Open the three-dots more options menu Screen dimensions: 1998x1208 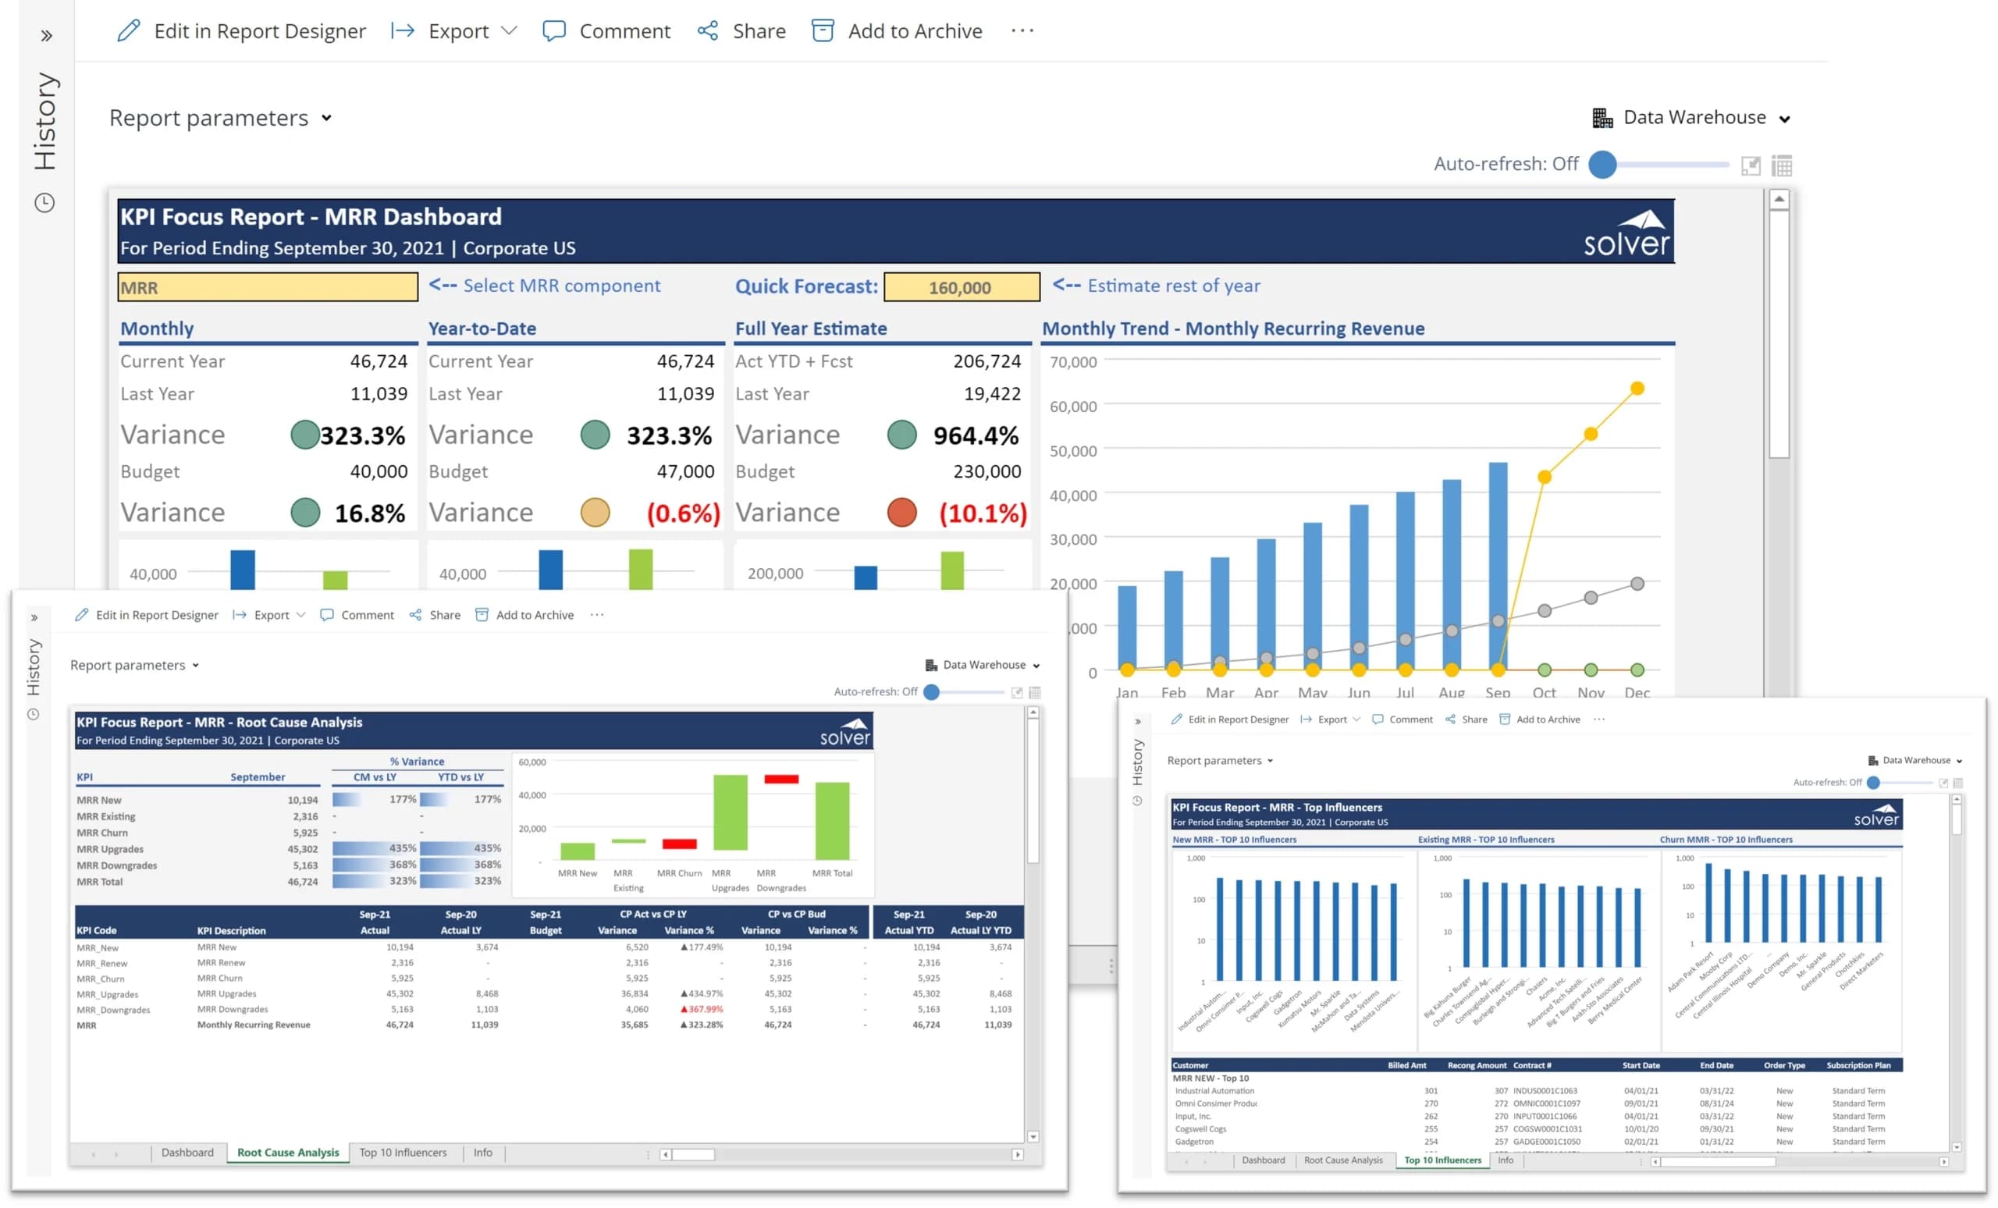pyautogui.click(x=1022, y=30)
